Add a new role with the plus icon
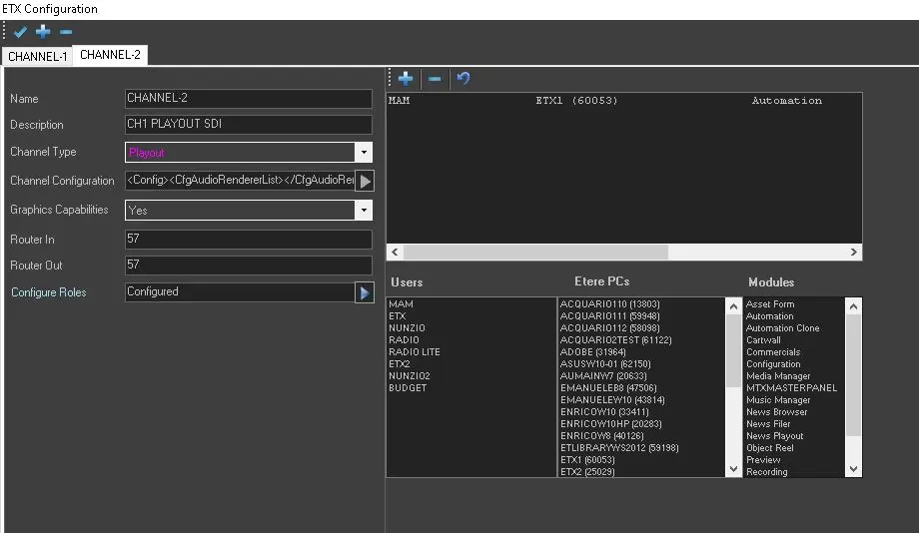 pos(406,79)
